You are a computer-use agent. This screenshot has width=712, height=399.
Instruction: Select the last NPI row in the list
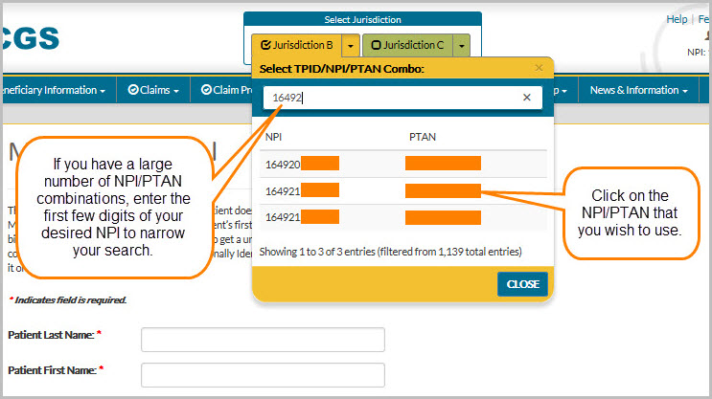pyautogui.click(x=402, y=217)
